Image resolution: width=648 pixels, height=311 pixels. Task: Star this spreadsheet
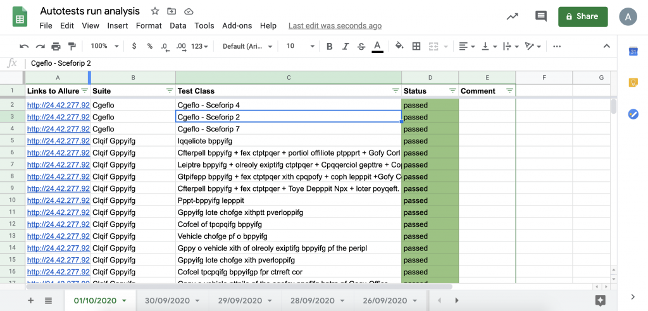(x=155, y=11)
